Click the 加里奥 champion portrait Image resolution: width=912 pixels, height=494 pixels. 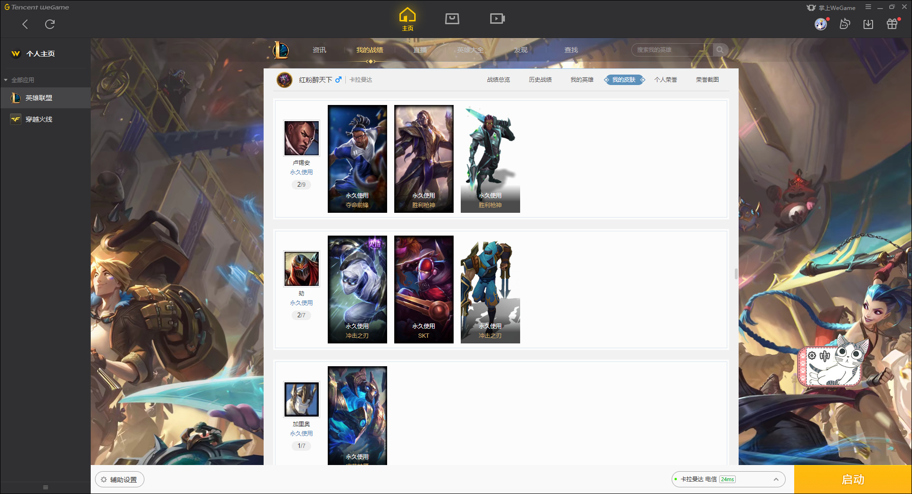(x=301, y=399)
